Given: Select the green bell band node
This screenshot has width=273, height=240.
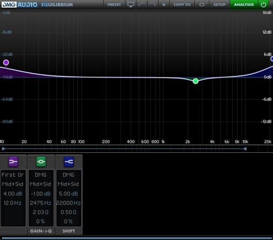Looking at the screenshot, I should pos(196,81).
